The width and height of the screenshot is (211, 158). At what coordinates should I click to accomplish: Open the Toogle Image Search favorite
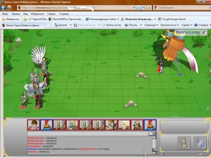click(x=172, y=19)
